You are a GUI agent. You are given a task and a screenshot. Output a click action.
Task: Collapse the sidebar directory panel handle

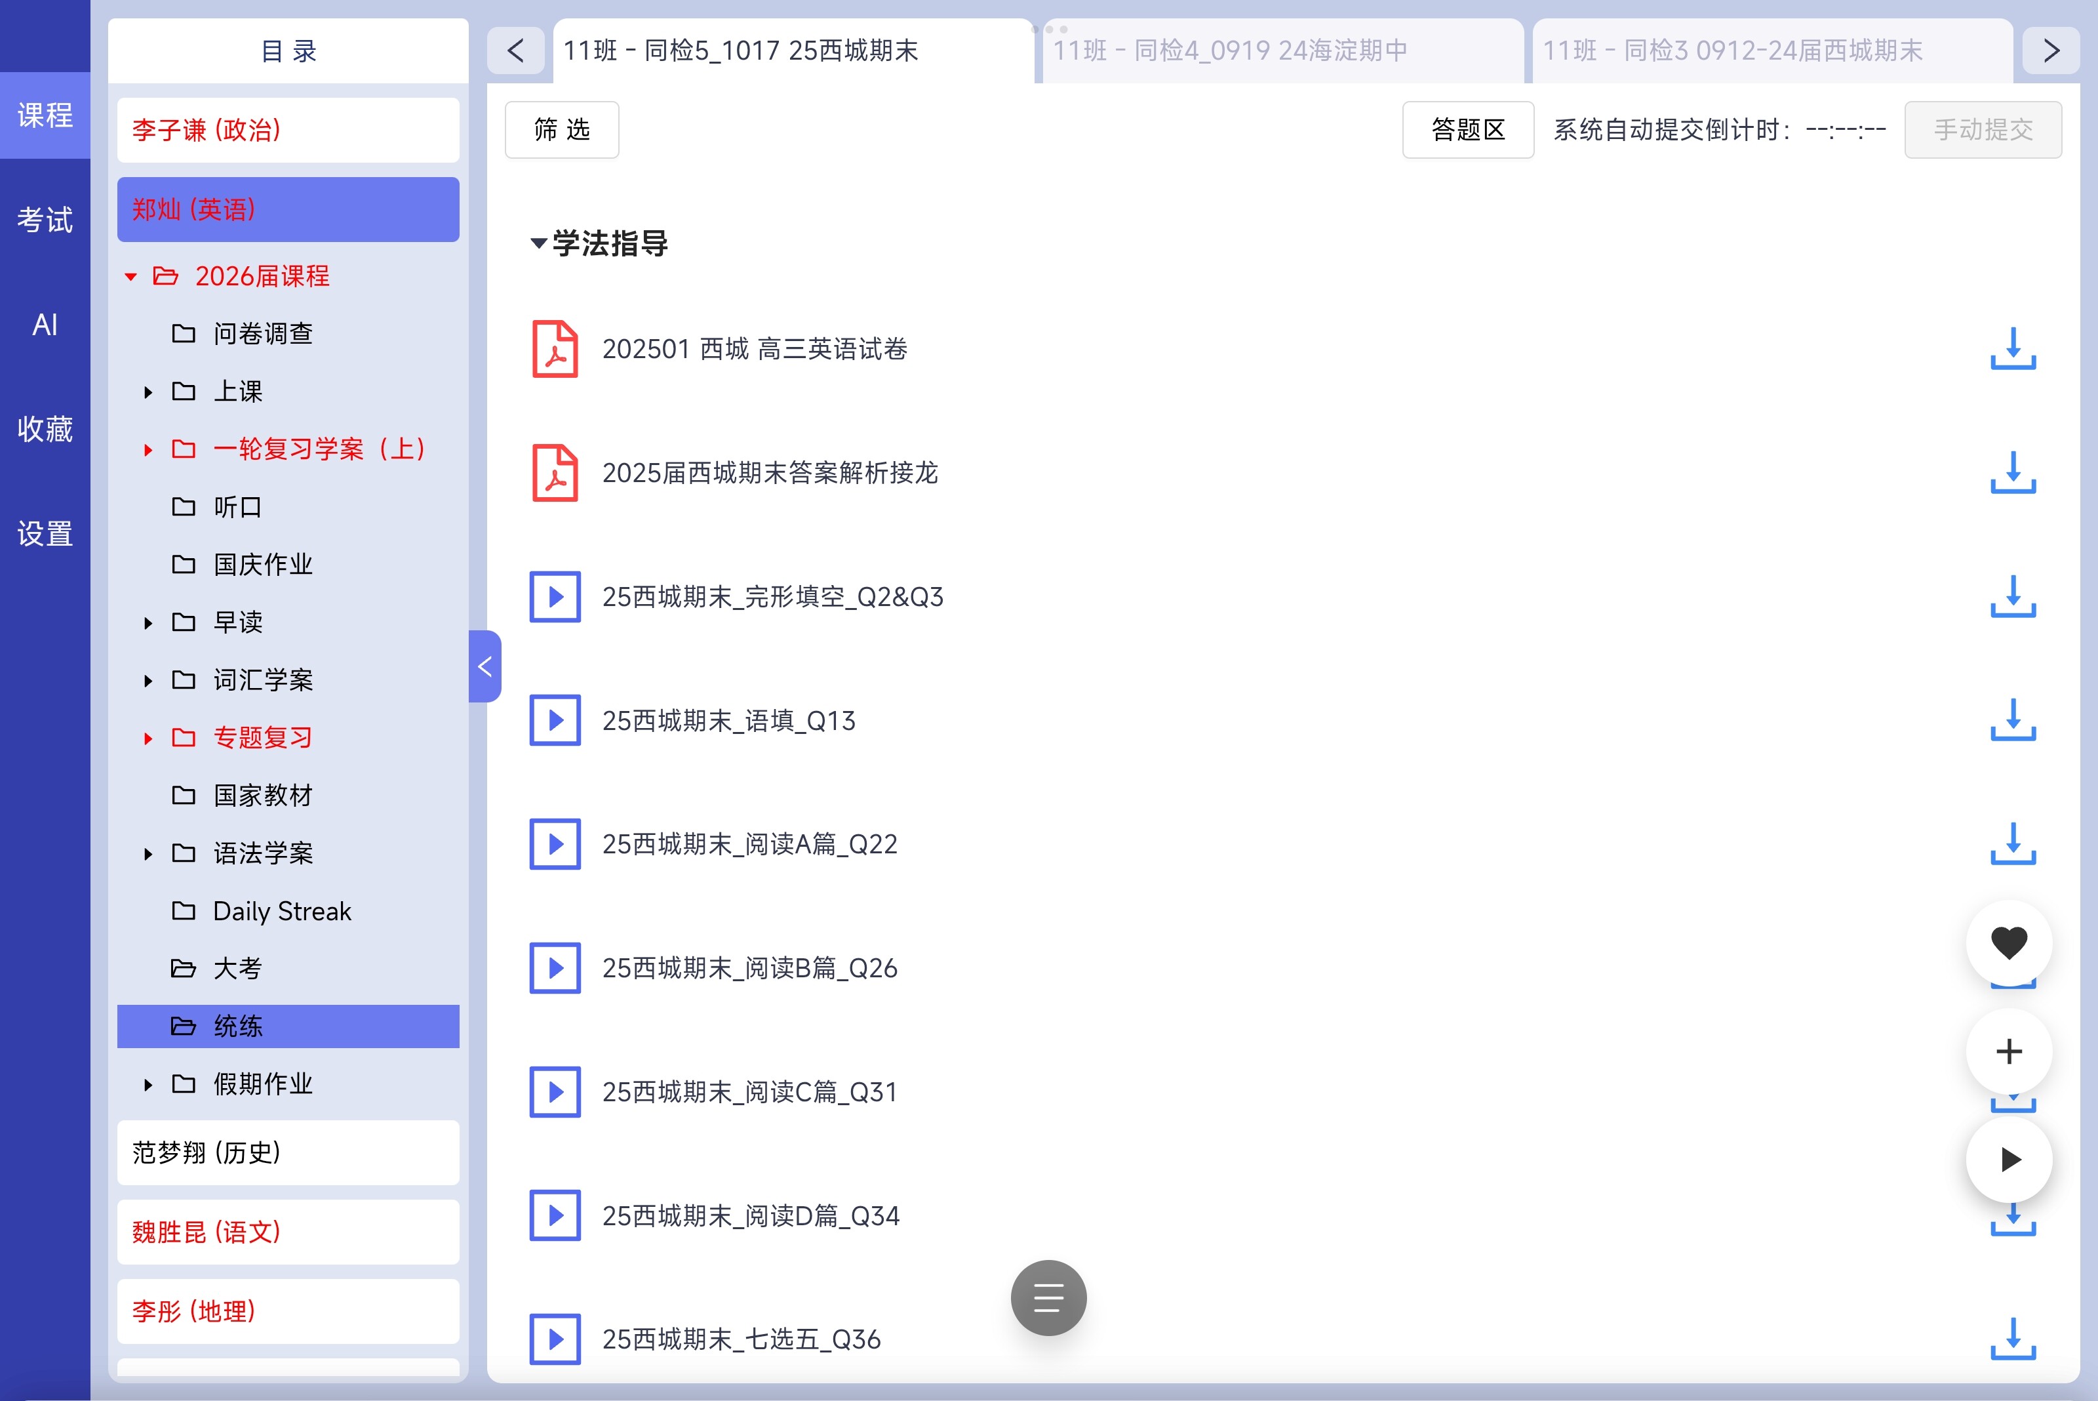coord(484,666)
